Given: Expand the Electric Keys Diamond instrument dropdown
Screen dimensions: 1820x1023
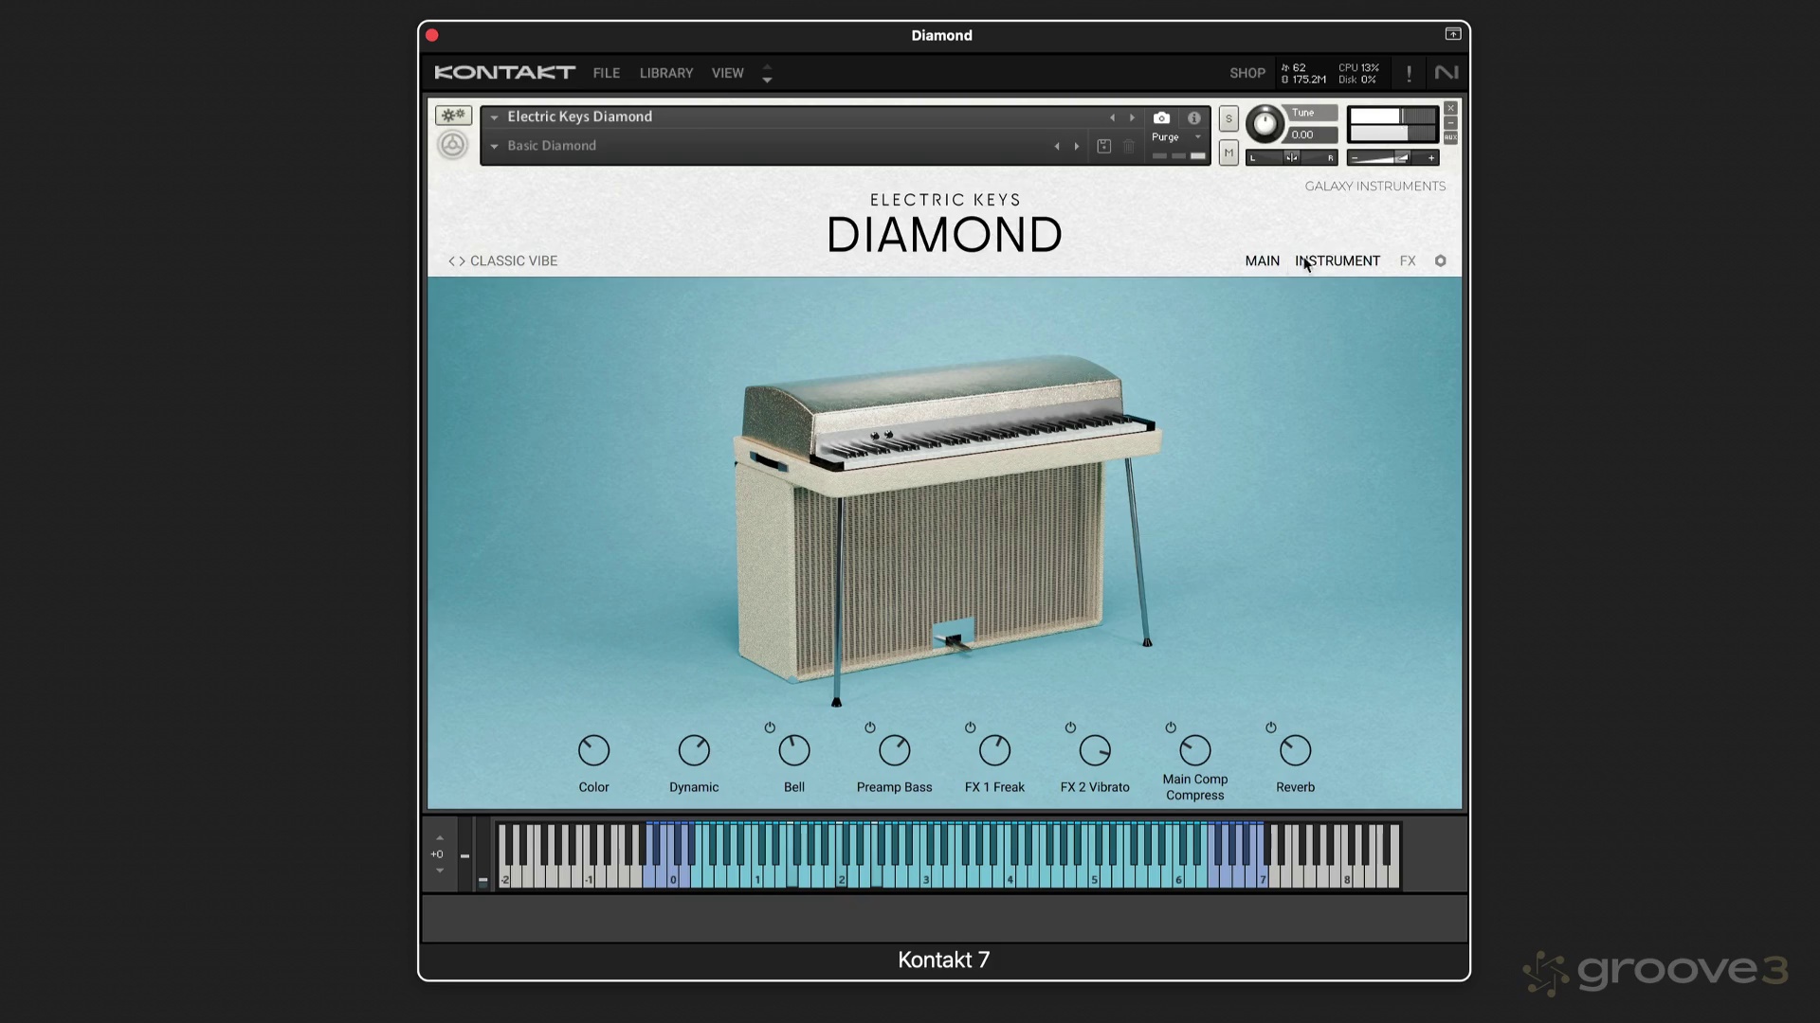Looking at the screenshot, I should click(494, 117).
